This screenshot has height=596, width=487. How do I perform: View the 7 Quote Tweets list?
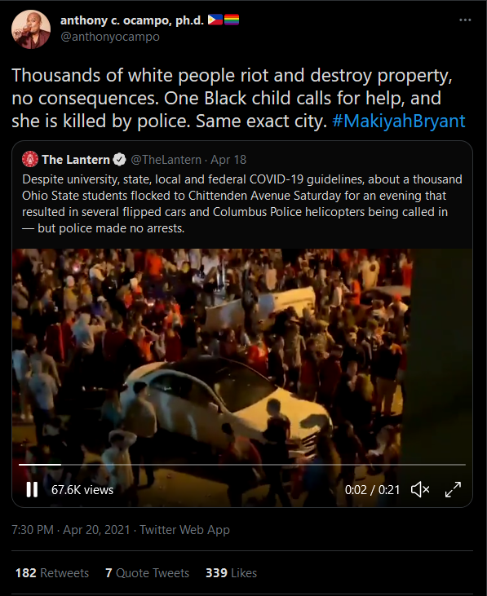pyautogui.click(x=147, y=573)
